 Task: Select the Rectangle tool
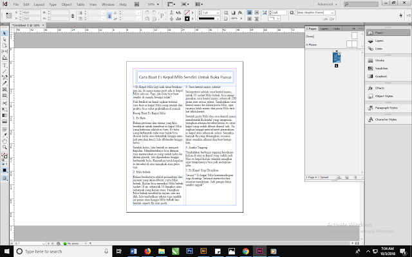5,96
